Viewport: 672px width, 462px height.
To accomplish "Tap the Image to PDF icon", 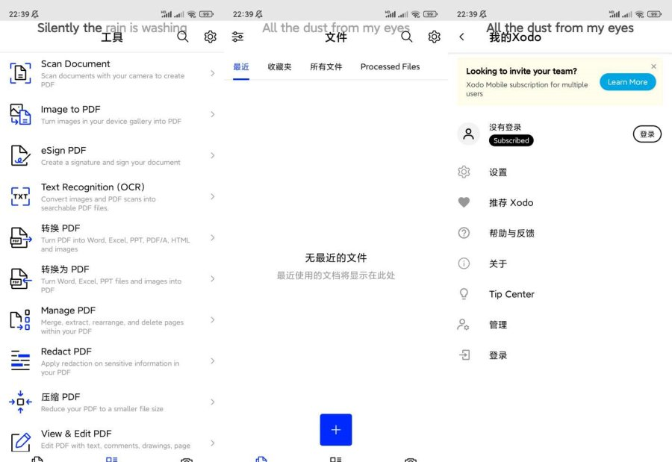I will 20,114.
